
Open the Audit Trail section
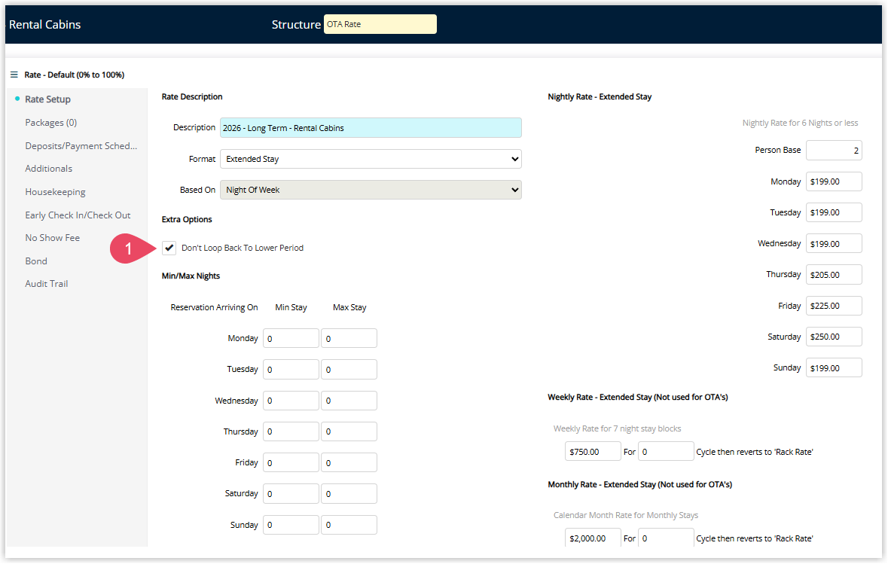47,284
